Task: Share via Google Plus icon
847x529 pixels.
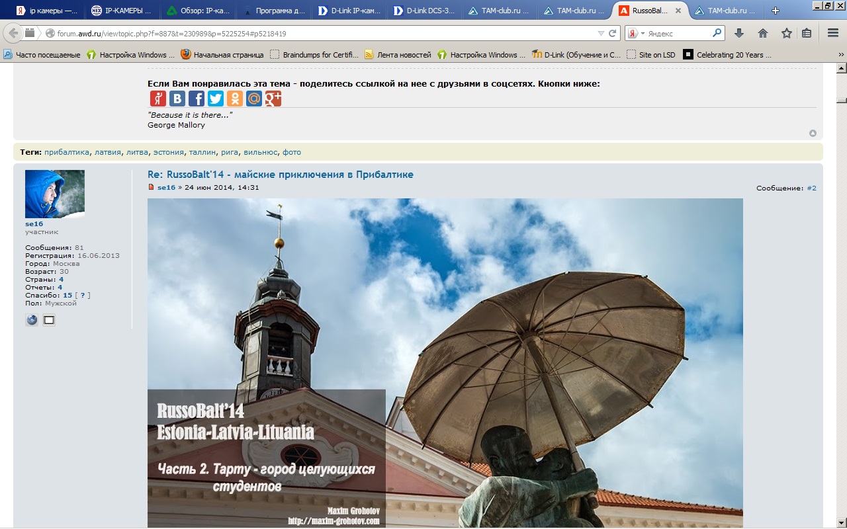Action: [273, 99]
